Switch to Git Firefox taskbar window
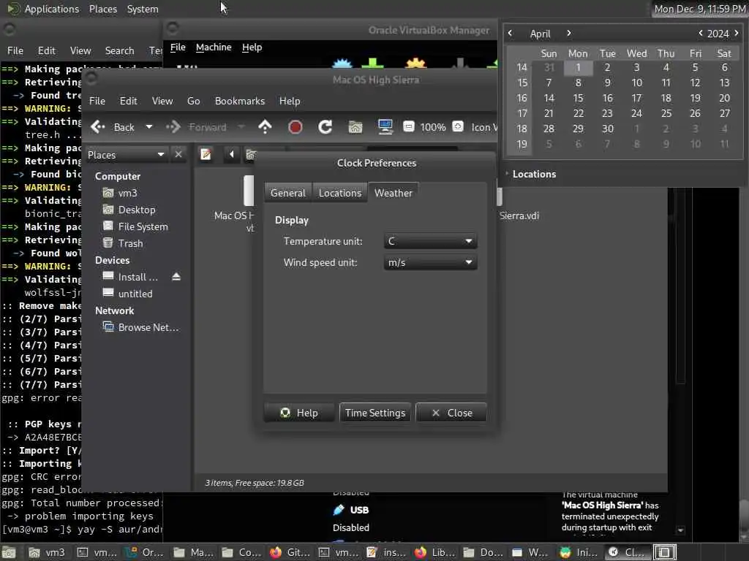 (290, 552)
